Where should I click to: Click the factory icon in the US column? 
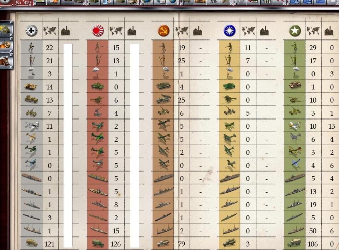[x=329, y=31]
